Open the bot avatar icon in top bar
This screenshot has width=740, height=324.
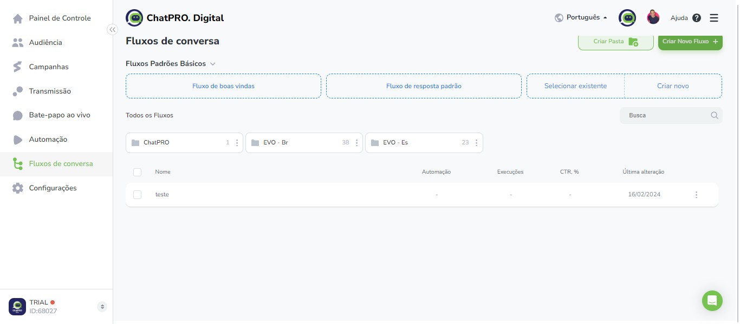pos(627,18)
